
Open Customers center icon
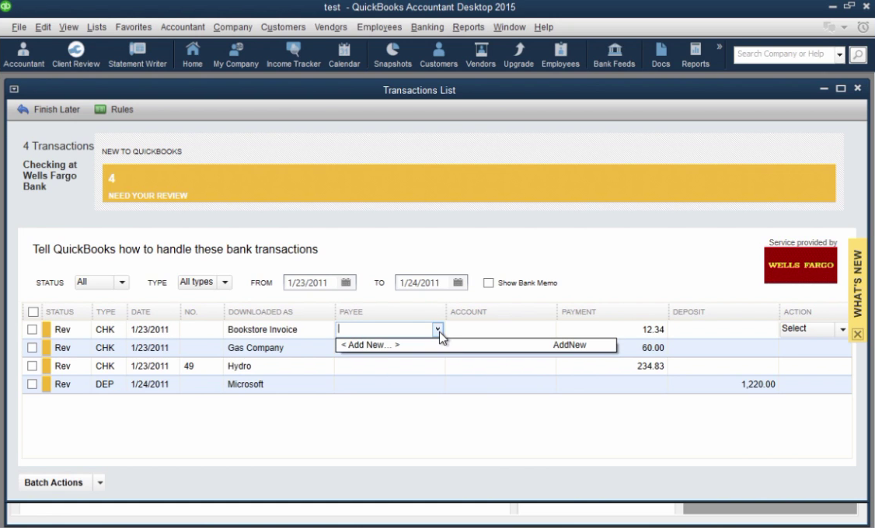(x=438, y=55)
